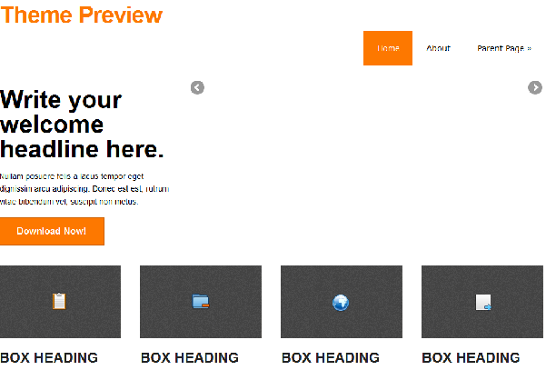Click the welcome headline text

click(82, 125)
